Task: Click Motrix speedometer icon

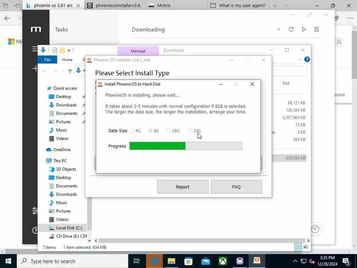Action: coord(315,229)
